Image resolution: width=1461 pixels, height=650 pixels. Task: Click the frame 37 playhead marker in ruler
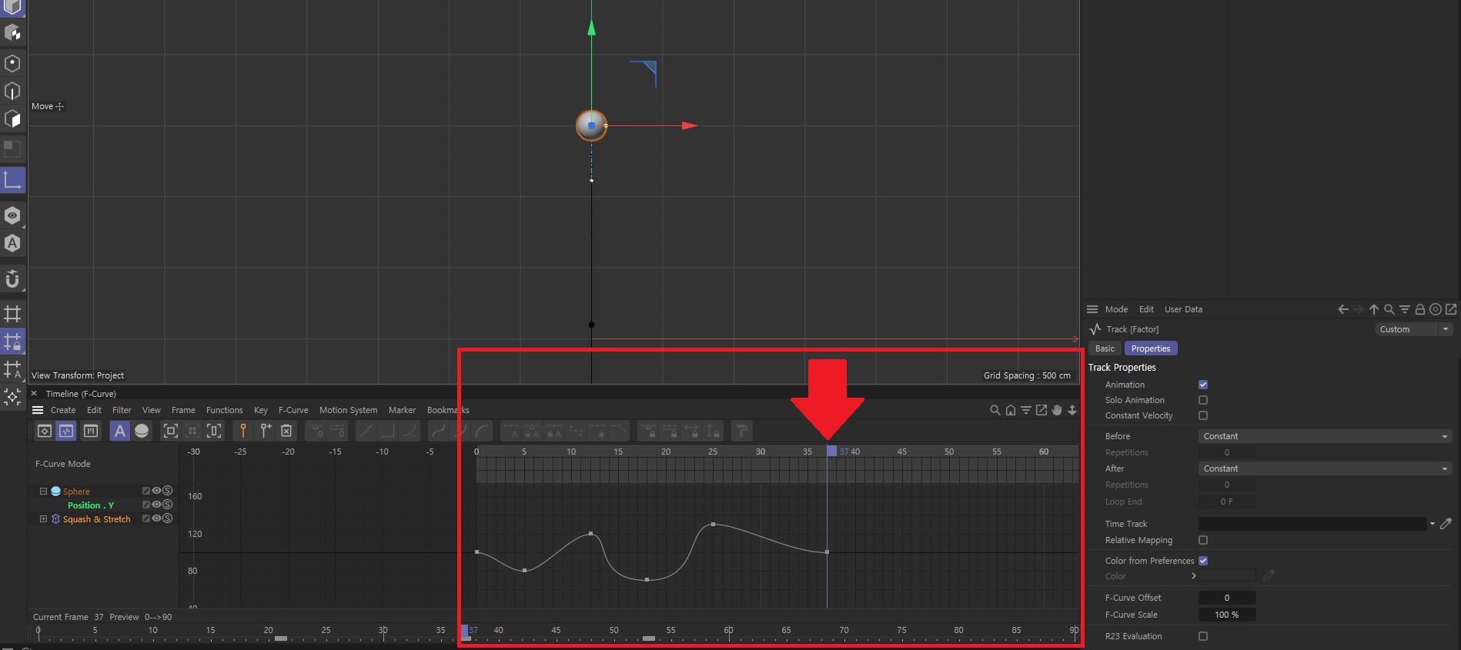[x=832, y=451]
